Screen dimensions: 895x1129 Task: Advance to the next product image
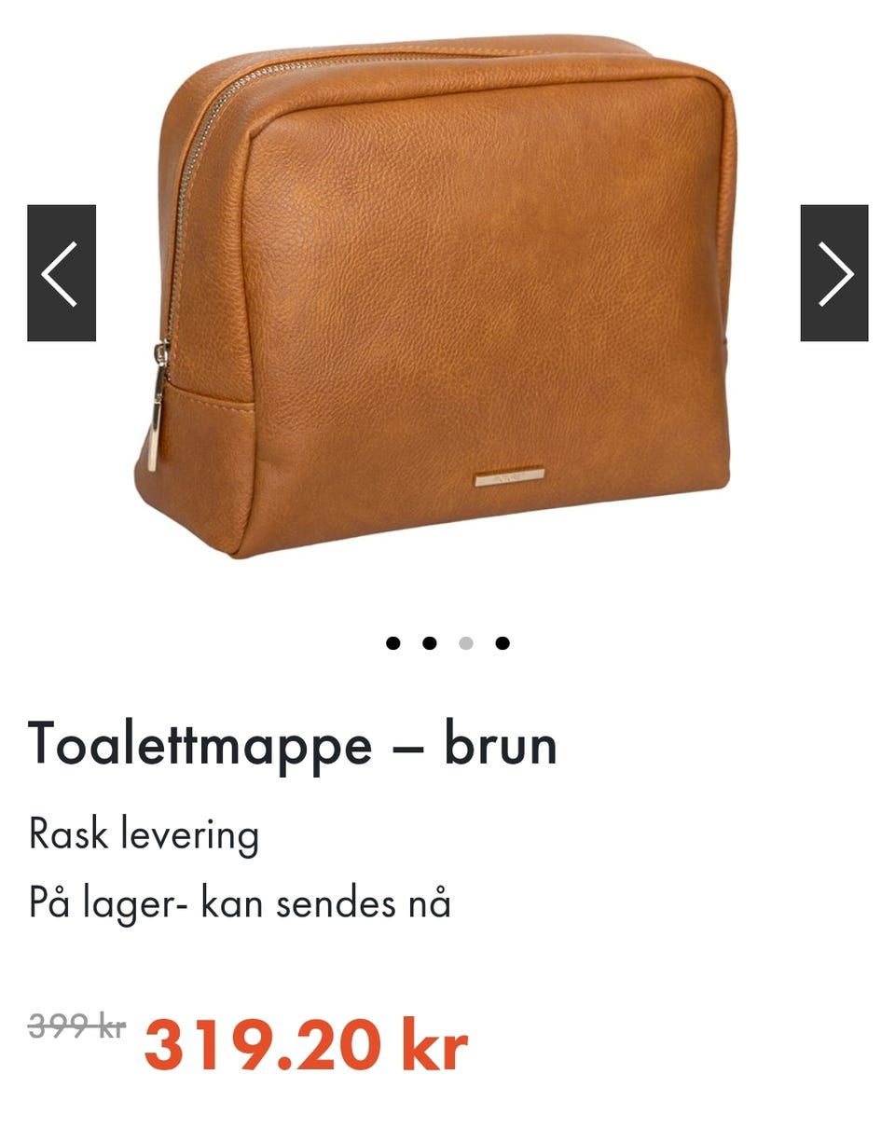click(834, 273)
